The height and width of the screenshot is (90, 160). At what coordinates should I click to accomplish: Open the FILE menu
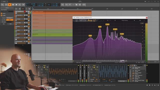pyautogui.click(x=2, y=5)
